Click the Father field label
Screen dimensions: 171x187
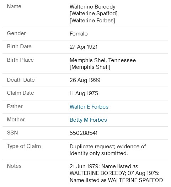[x=15, y=106]
